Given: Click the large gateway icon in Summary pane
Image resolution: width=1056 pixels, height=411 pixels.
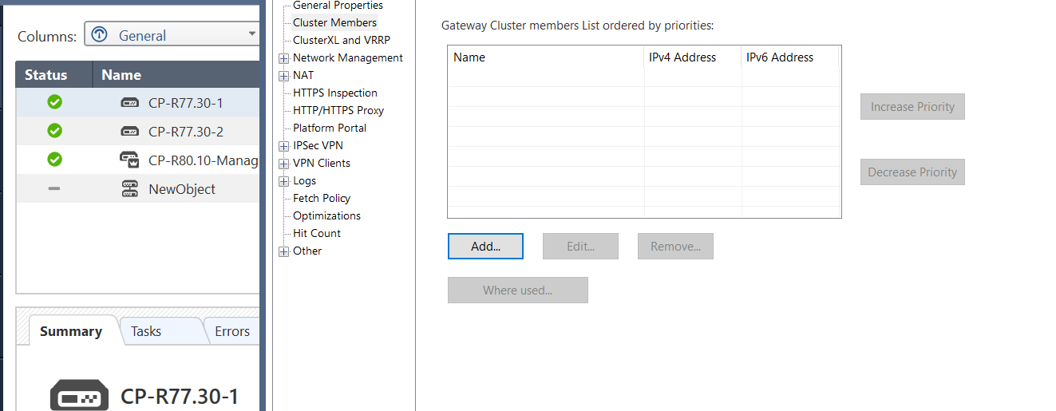Looking at the screenshot, I should tap(79, 394).
